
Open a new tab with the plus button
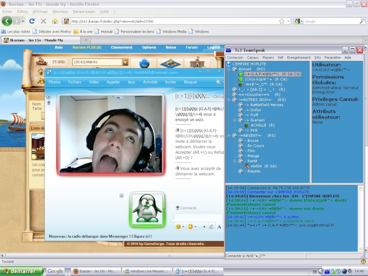click(86, 40)
